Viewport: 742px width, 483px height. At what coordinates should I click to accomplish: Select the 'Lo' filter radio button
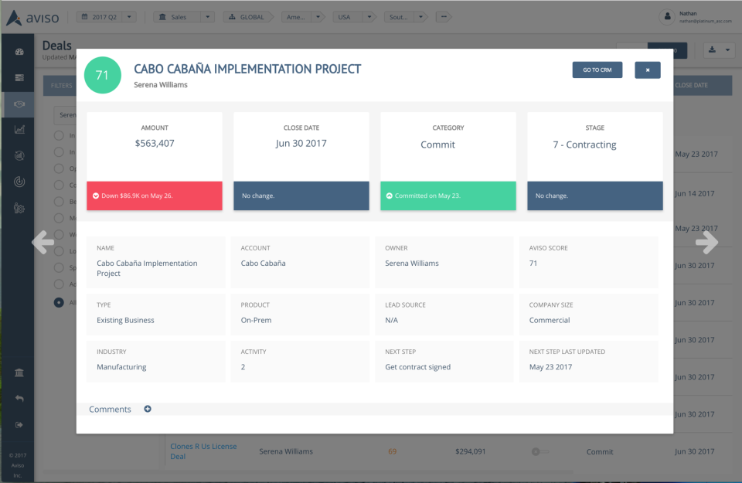pos(60,250)
